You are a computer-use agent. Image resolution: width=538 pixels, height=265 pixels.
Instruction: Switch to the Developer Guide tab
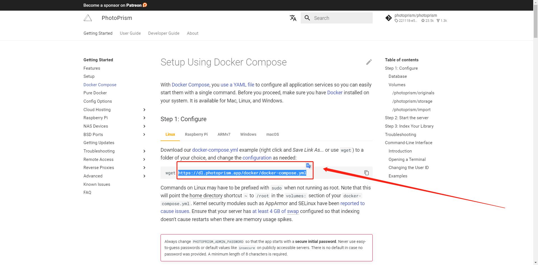(x=164, y=33)
